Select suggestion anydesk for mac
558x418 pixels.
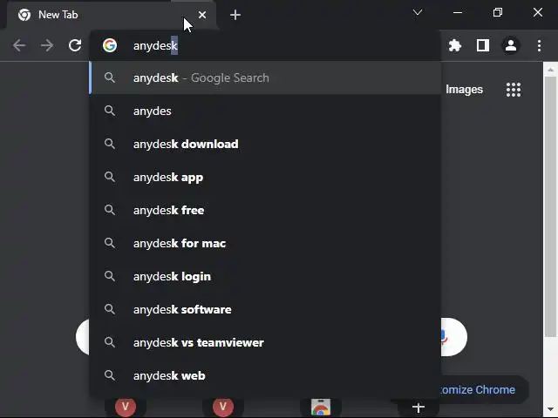pyautogui.click(x=265, y=243)
